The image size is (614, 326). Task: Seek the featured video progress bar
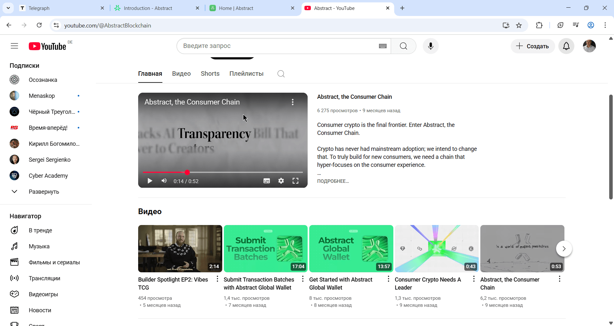click(x=223, y=172)
